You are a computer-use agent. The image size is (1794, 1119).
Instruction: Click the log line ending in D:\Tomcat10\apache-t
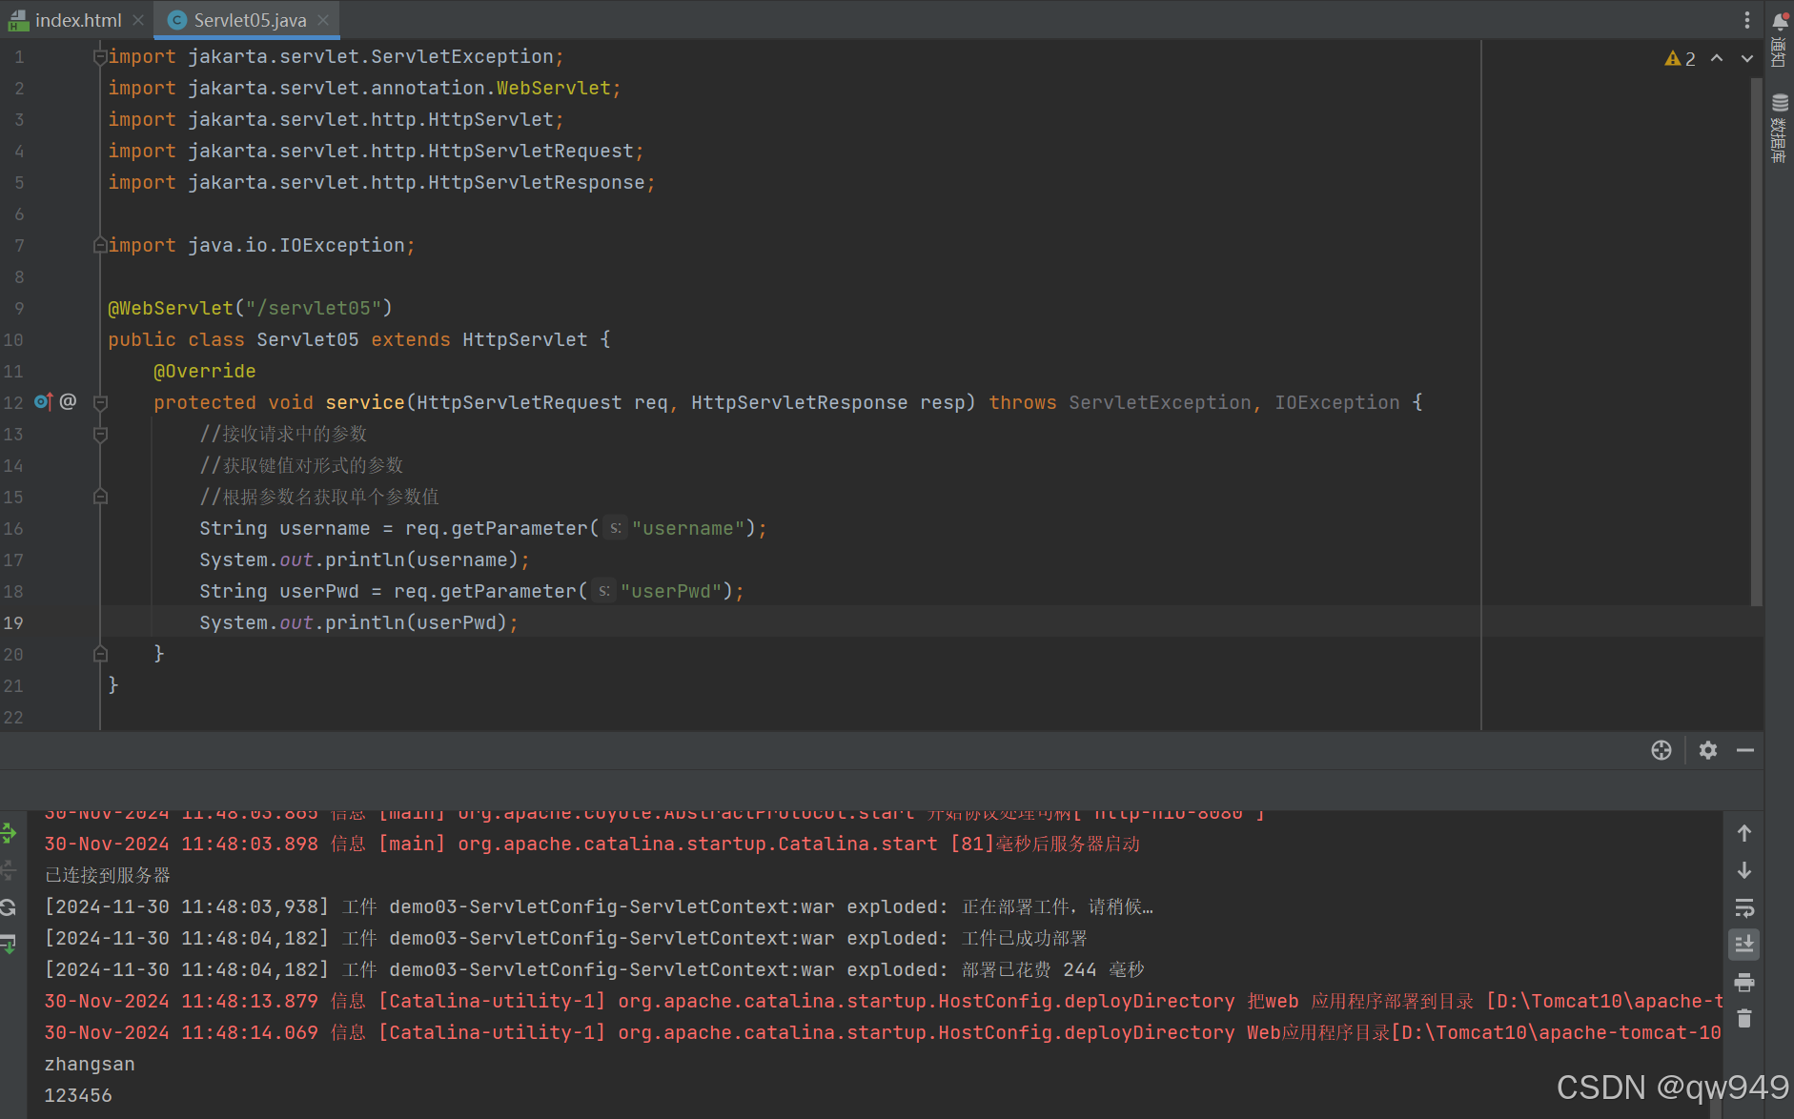pos(884,1001)
